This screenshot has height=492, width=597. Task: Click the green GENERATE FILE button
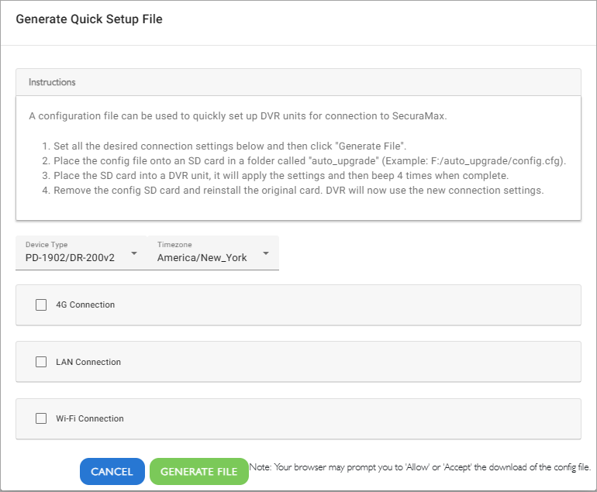pyautogui.click(x=199, y=471)
